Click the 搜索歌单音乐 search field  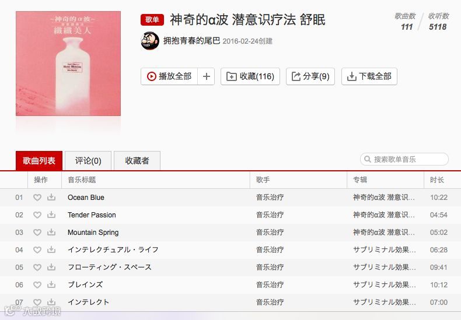point(404,159)
